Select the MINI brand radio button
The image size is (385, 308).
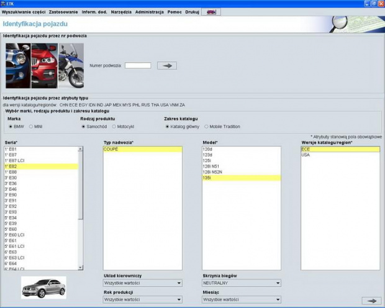pyautogui.click(x=31, y=127)
